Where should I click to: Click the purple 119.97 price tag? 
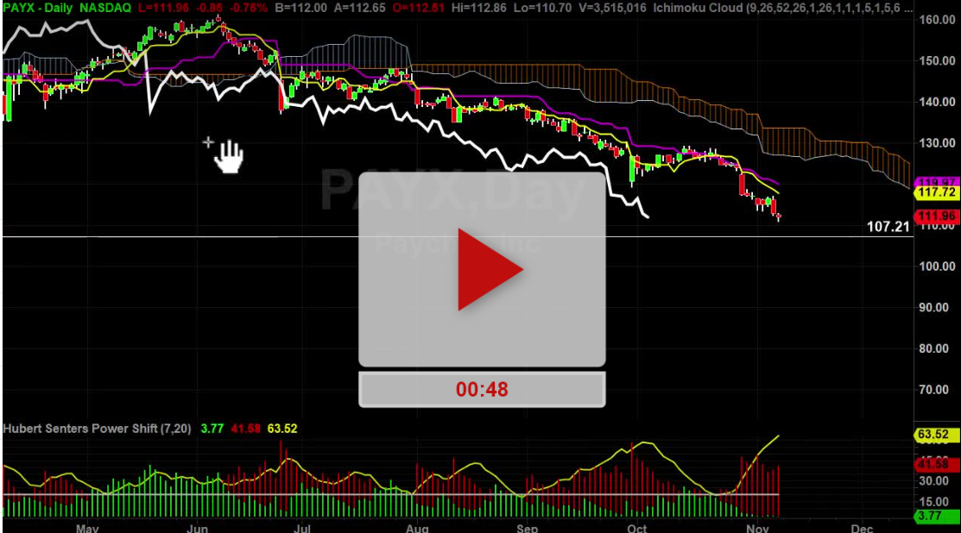[936, 182]
